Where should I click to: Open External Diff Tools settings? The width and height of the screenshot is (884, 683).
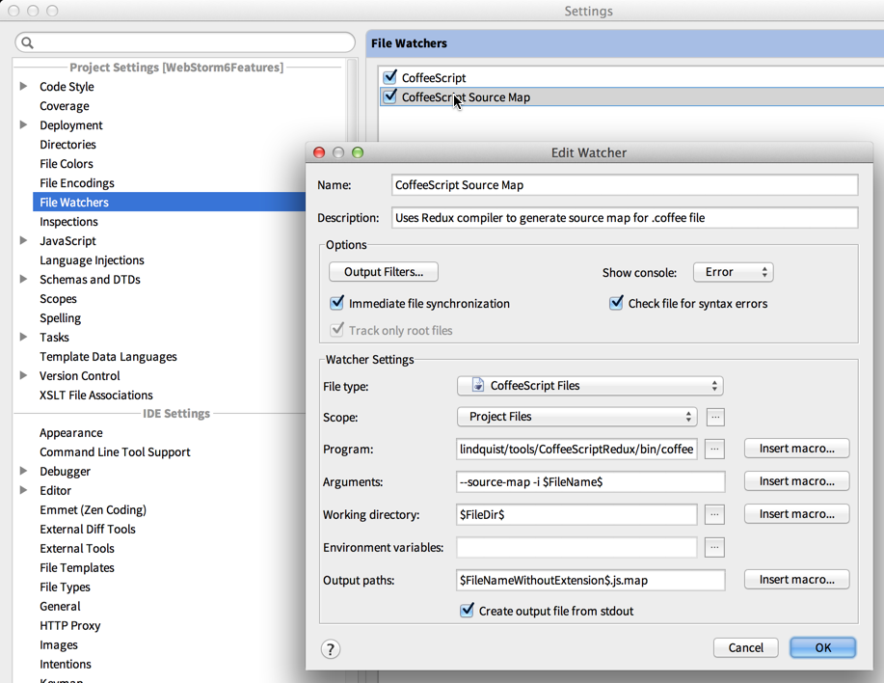pos(88,529)
